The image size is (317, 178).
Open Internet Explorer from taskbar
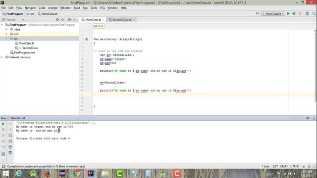click(19, 174)
